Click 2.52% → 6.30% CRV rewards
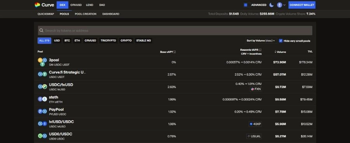The height and width of the screenshot is (143, 350). [x=248, y=75]
